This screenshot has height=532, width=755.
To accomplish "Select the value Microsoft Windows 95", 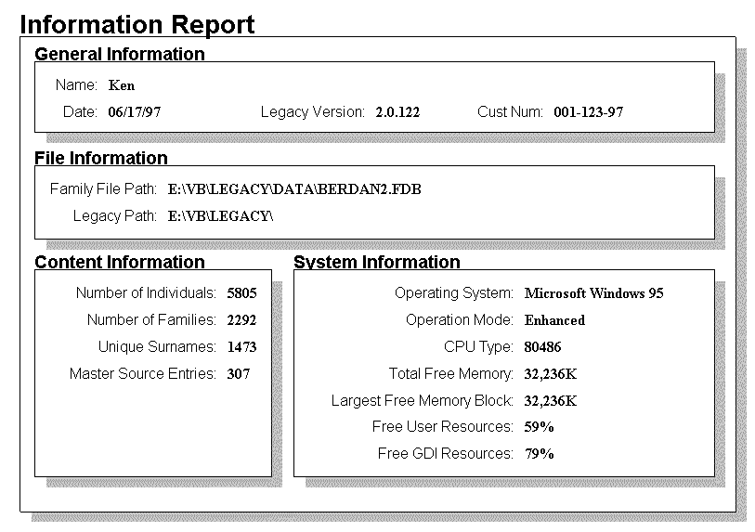I will coord(594,293).
